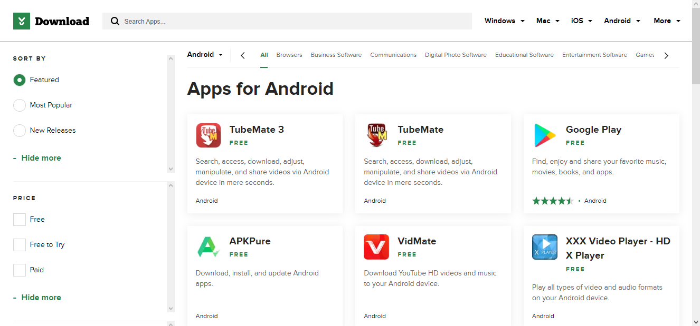The image size is (700, 326).
Task: Click the Google Play description text
Action: coord(599,166)
